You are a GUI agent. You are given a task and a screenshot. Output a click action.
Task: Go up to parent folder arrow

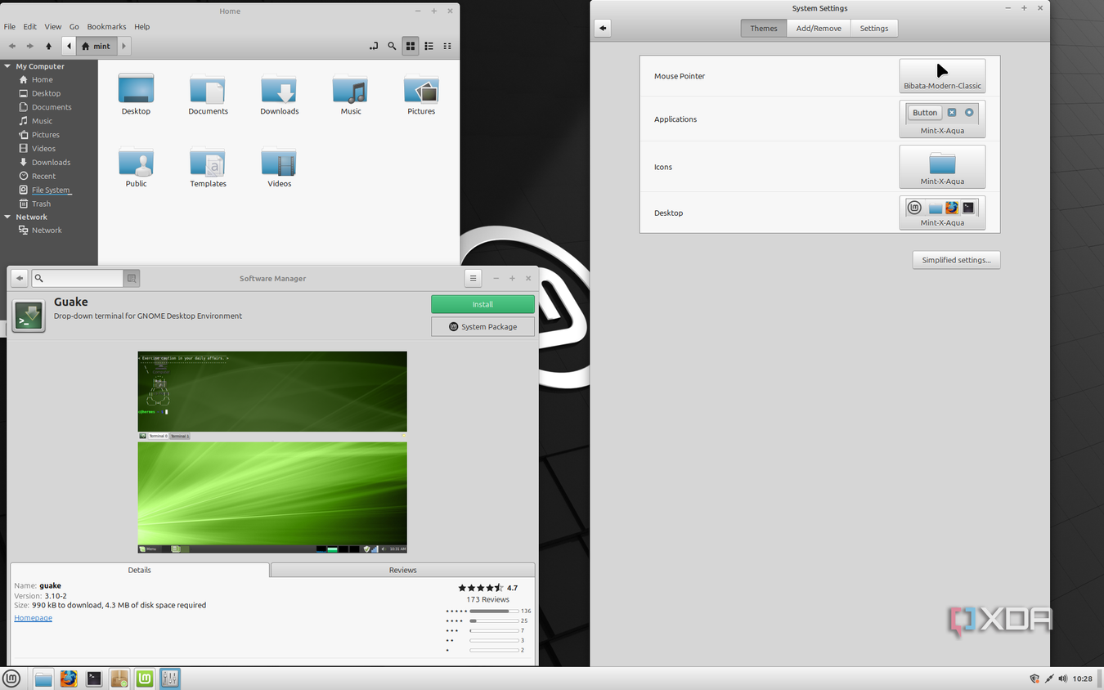(x=48, y=47)
